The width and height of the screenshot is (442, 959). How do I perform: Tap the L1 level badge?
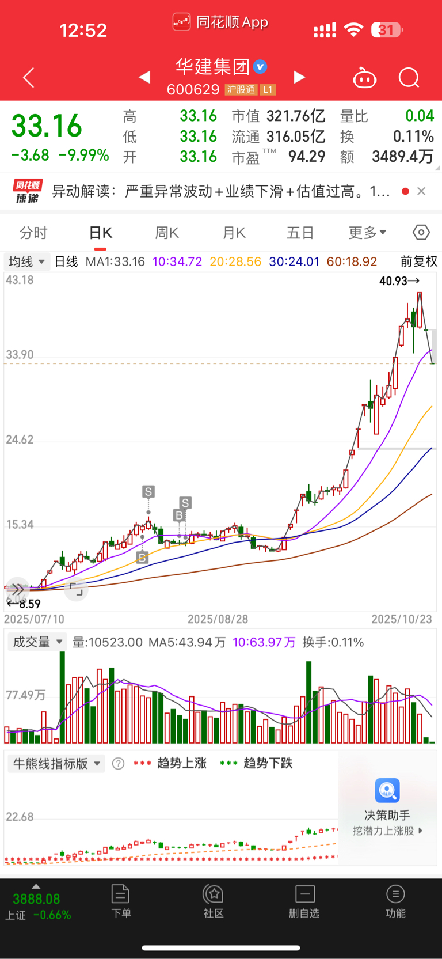268,90
